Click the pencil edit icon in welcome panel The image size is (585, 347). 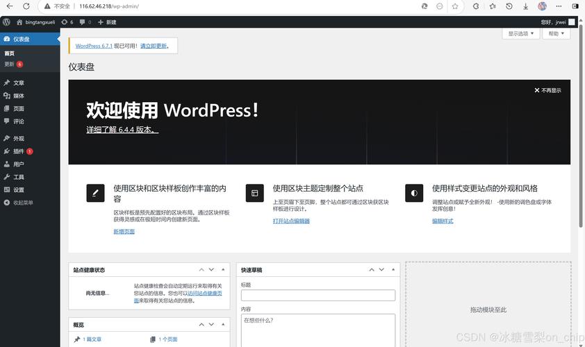(95, 193)
